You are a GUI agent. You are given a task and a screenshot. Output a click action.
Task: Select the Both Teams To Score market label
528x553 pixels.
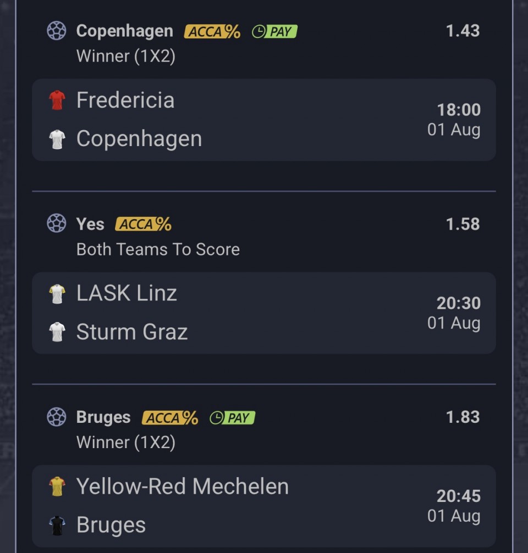[158, 249]
